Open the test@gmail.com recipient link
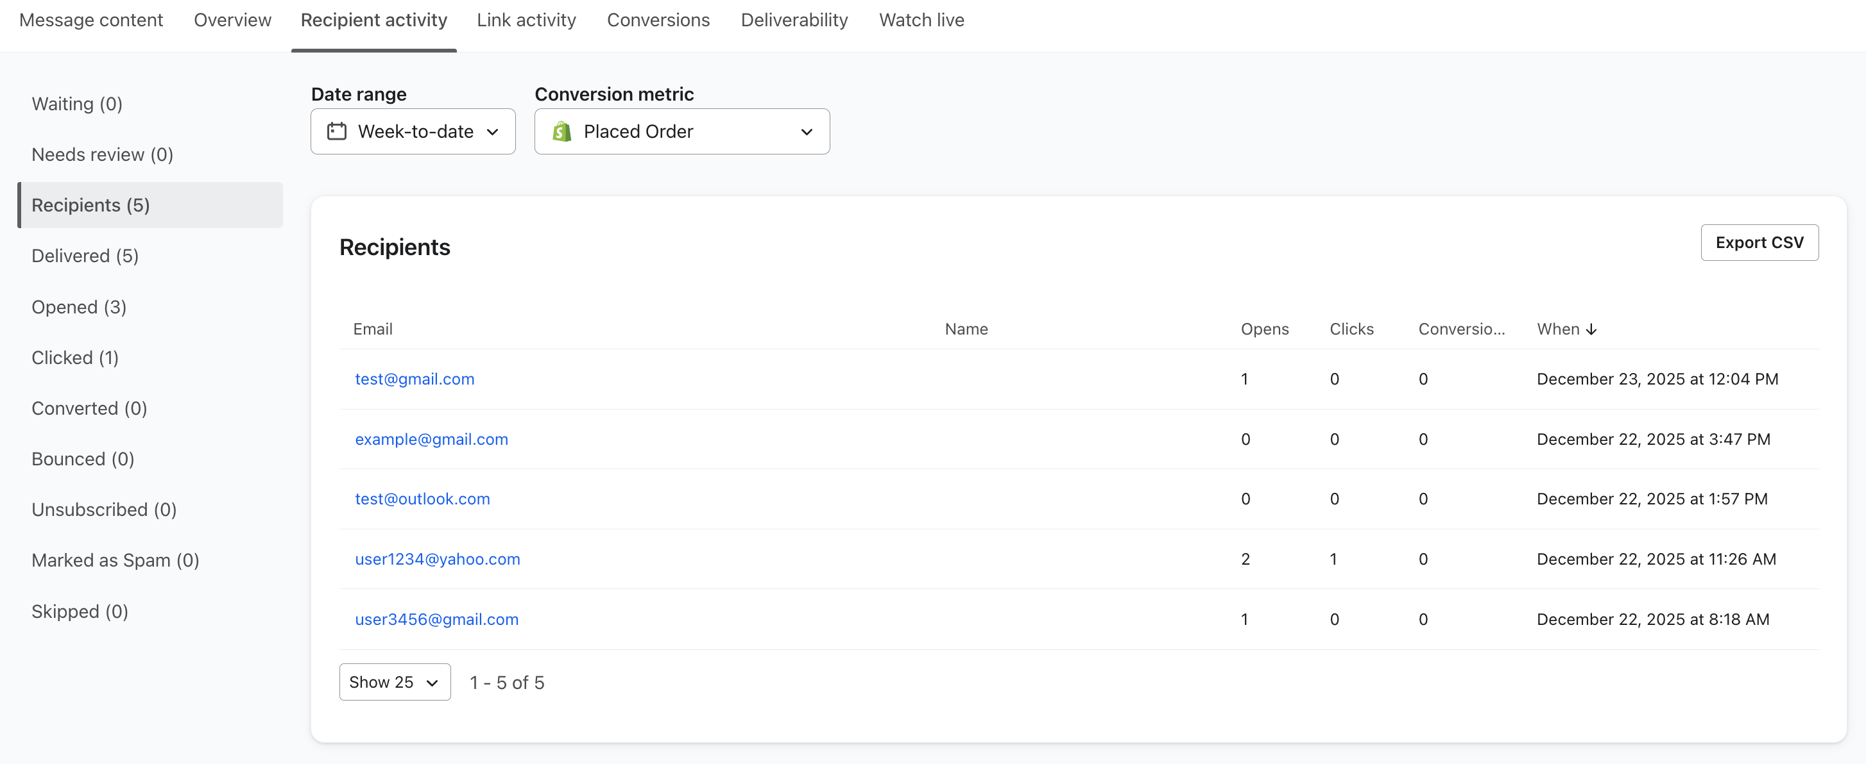This screenshot has height=764, width=1866. pos(415,379)
